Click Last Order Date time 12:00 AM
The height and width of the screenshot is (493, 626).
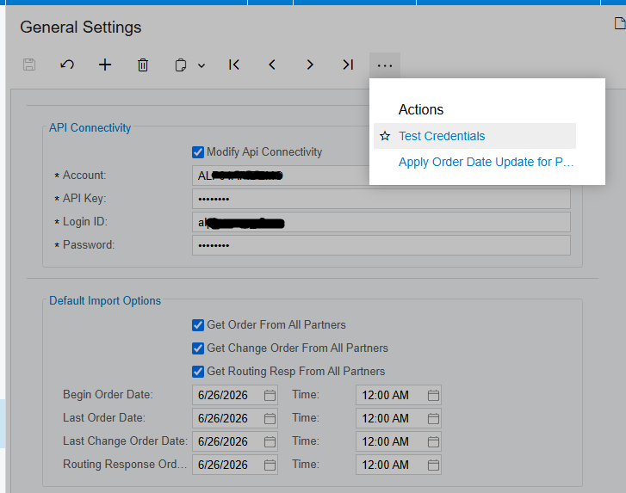[385, 418]
